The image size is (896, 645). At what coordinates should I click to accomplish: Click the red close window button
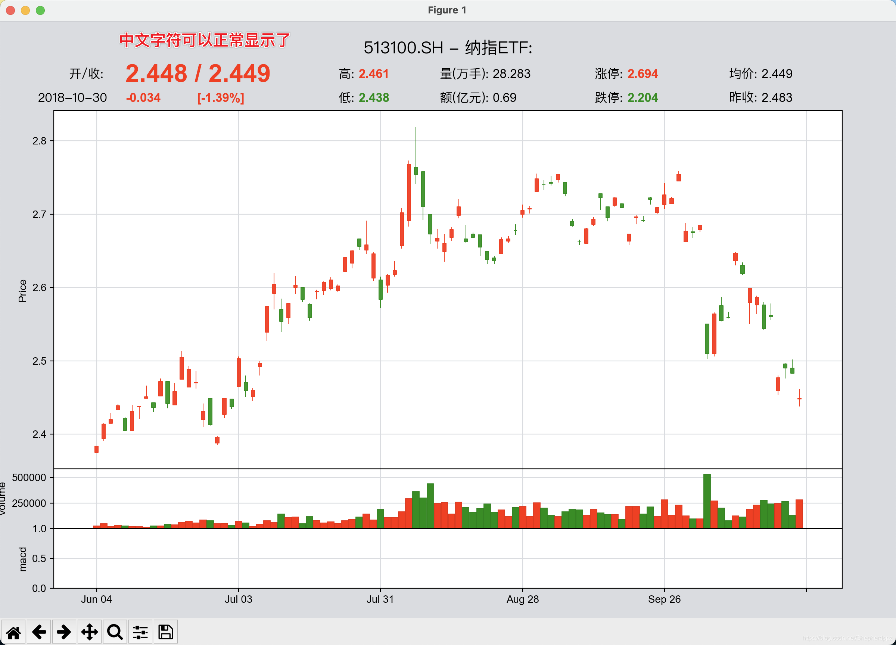(x=11, y=10)
